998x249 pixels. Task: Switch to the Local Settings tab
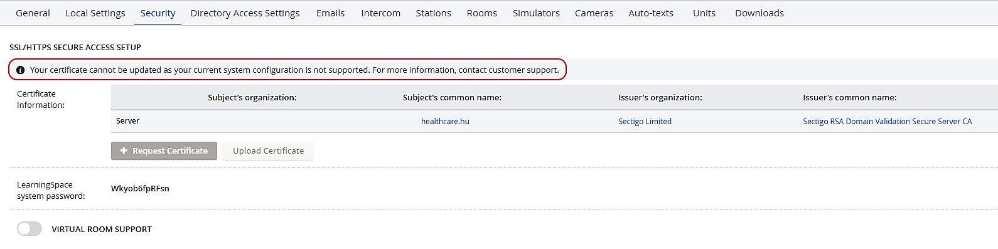pyautogui.click(x=95, y=13)
